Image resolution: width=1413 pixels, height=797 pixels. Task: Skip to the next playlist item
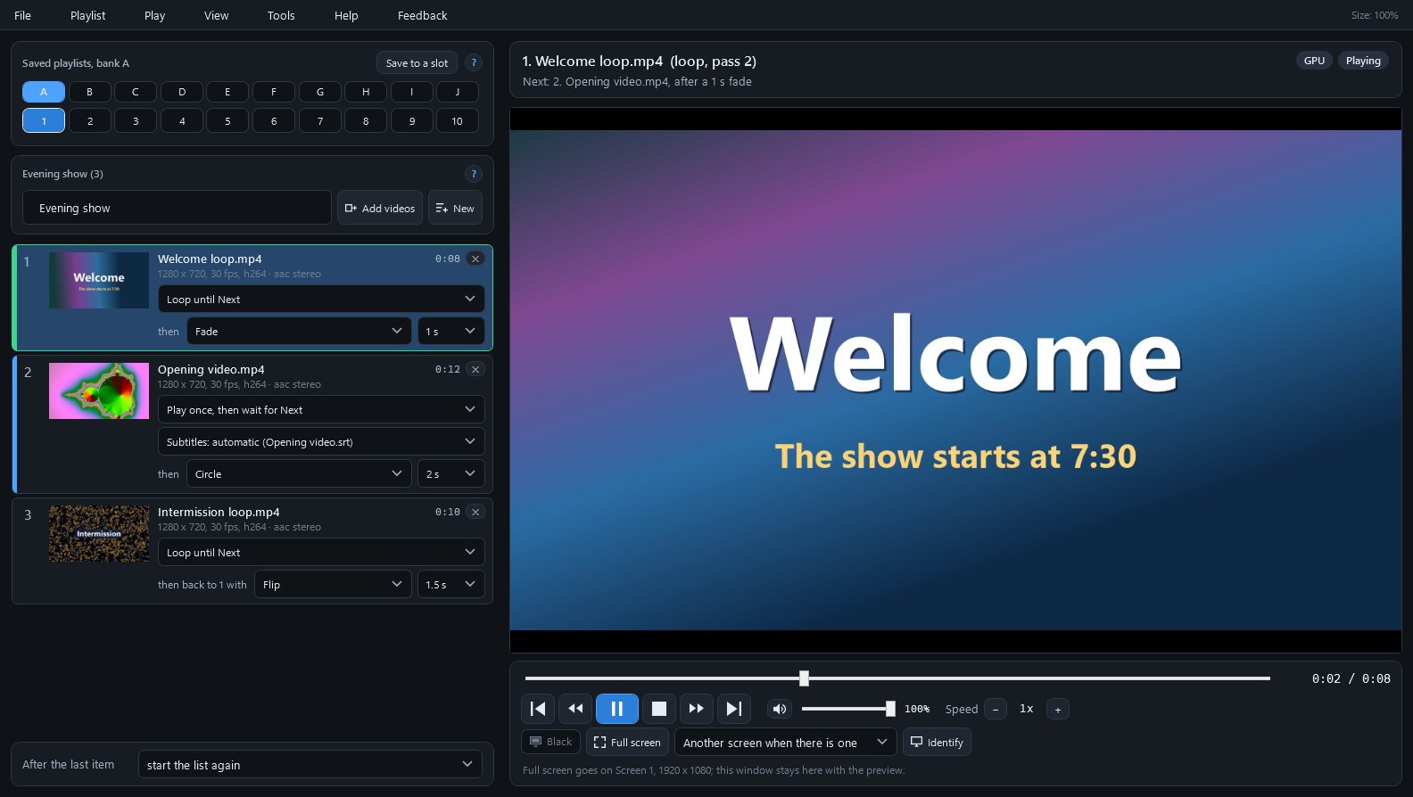coord(734,709)
